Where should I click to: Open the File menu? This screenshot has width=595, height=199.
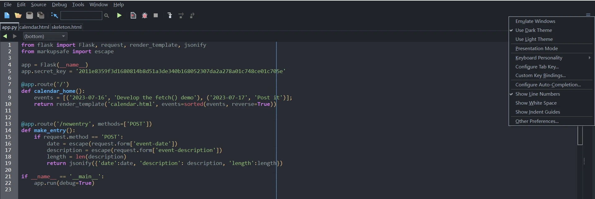(x=8, y=5)
